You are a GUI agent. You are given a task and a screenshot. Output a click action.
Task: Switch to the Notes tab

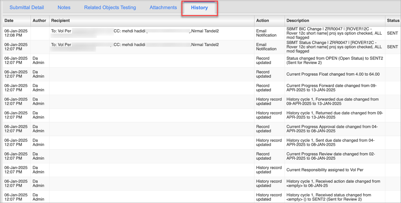pos(64,7)
